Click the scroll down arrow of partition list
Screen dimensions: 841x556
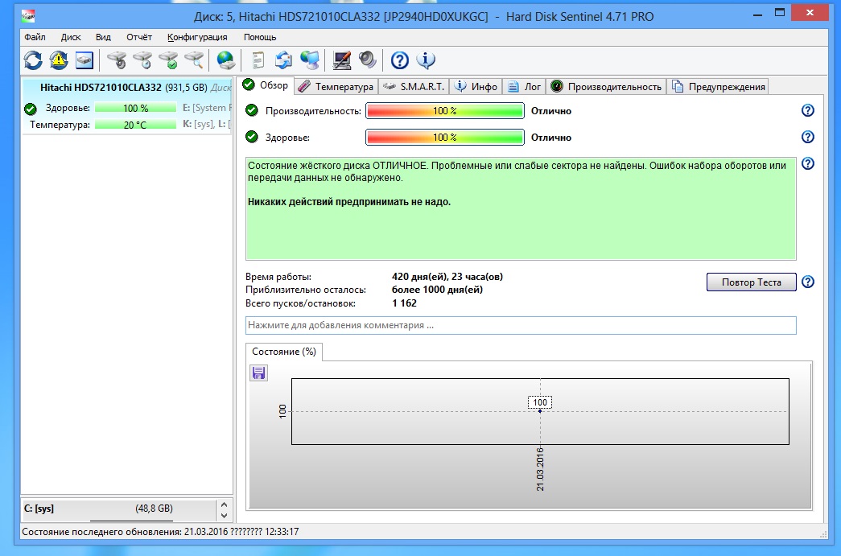(x=225, y=516)
